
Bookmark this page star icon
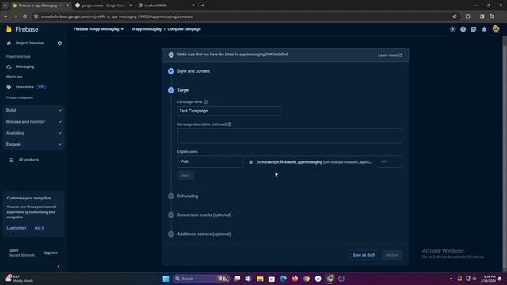point(455,17)
